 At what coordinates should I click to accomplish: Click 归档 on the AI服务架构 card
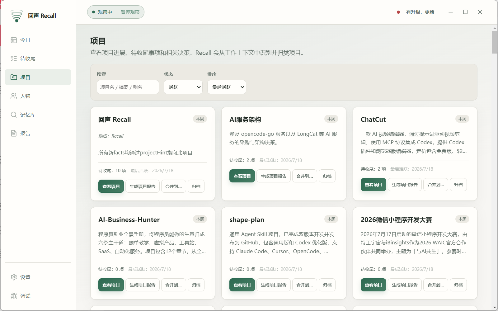(327, 176)
